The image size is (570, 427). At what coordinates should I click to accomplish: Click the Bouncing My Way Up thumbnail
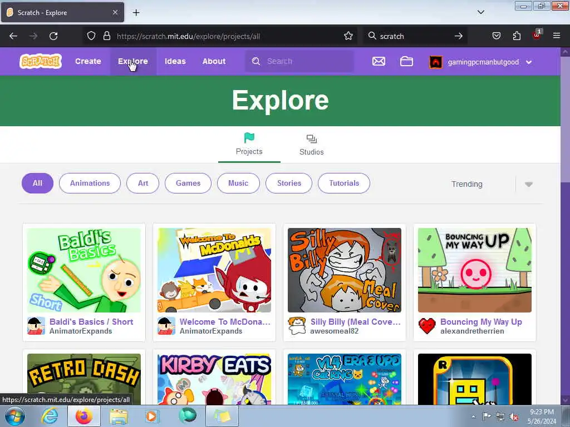tap(475, 270)
